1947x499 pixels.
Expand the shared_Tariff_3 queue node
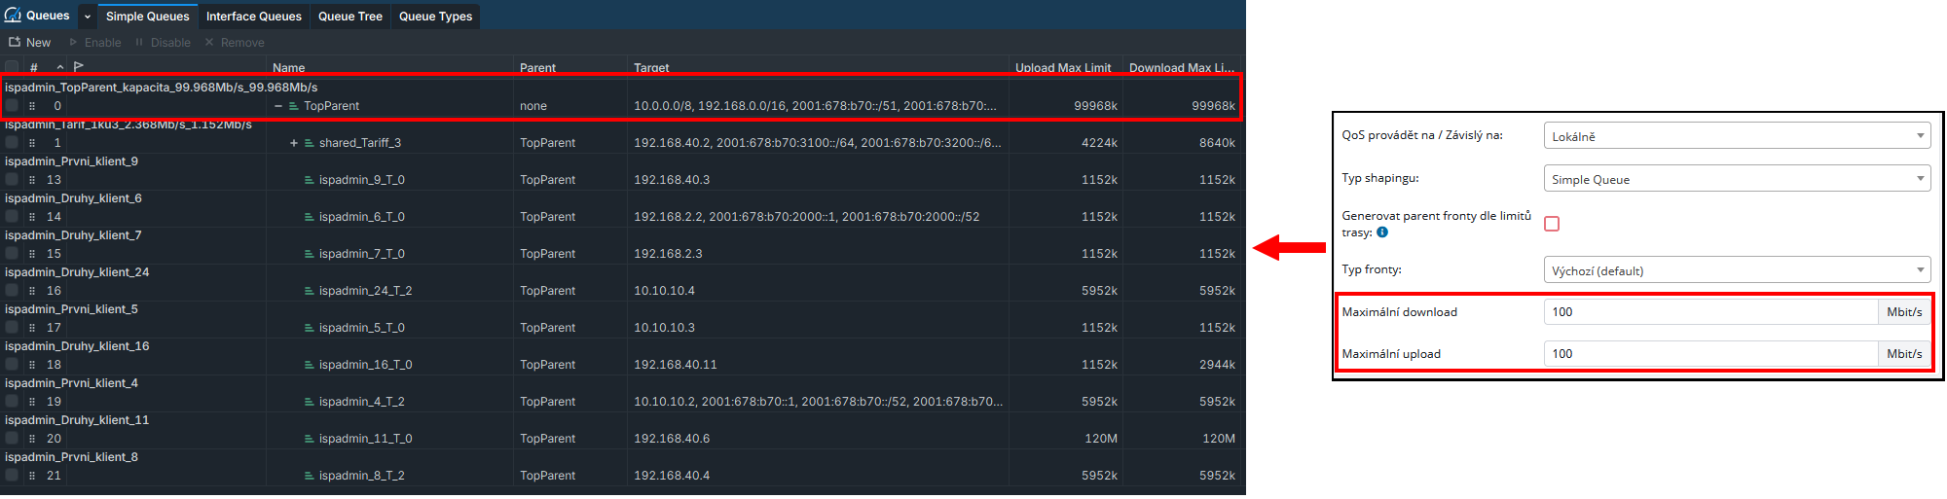(x=293, y=143)
